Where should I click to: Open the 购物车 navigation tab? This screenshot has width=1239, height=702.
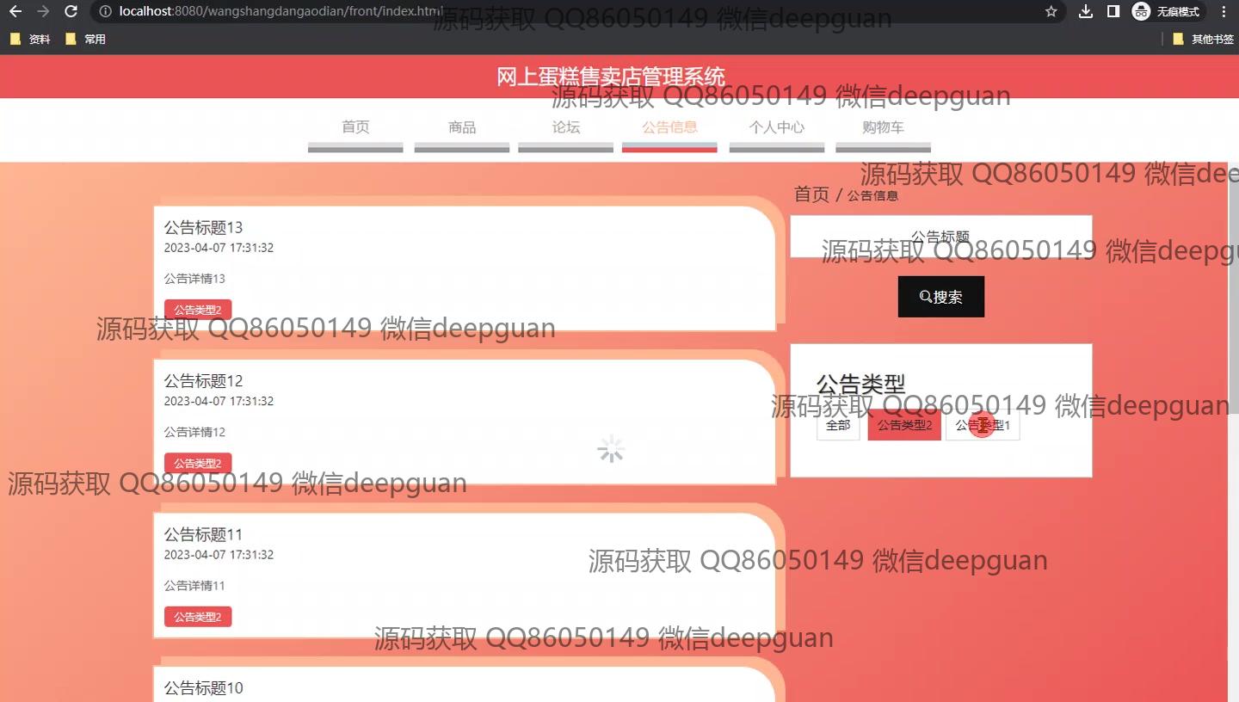tap(883, 127)
